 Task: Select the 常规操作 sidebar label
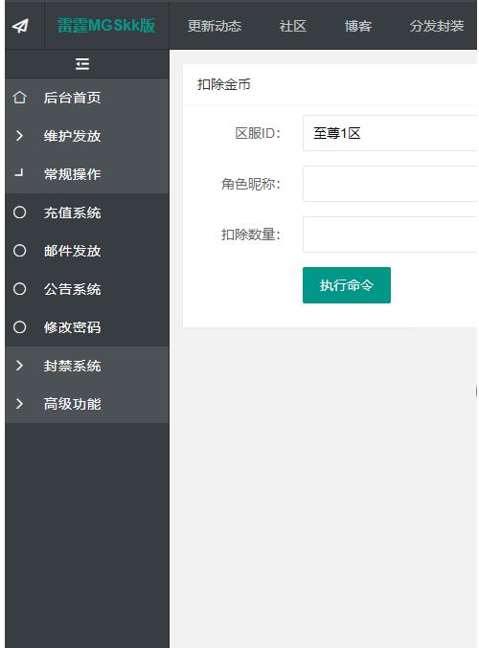click(73, 174)
